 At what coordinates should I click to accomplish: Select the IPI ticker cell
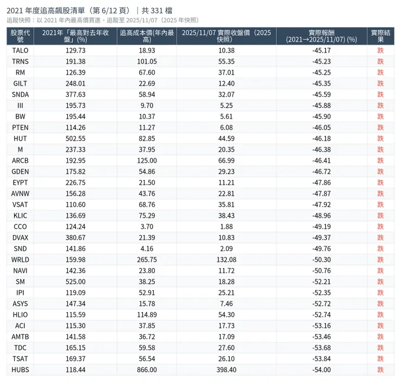(20, 293)
